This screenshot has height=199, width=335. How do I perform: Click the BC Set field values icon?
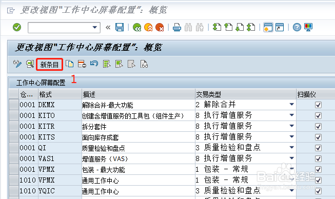click(144, 64)
